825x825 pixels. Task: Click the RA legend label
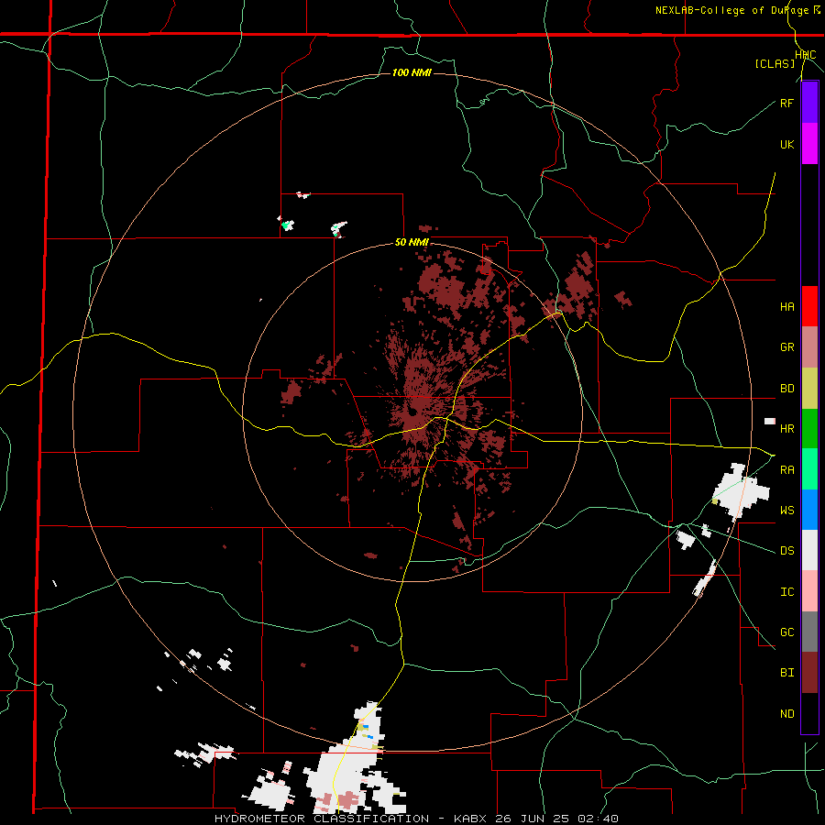pos(786,470)
